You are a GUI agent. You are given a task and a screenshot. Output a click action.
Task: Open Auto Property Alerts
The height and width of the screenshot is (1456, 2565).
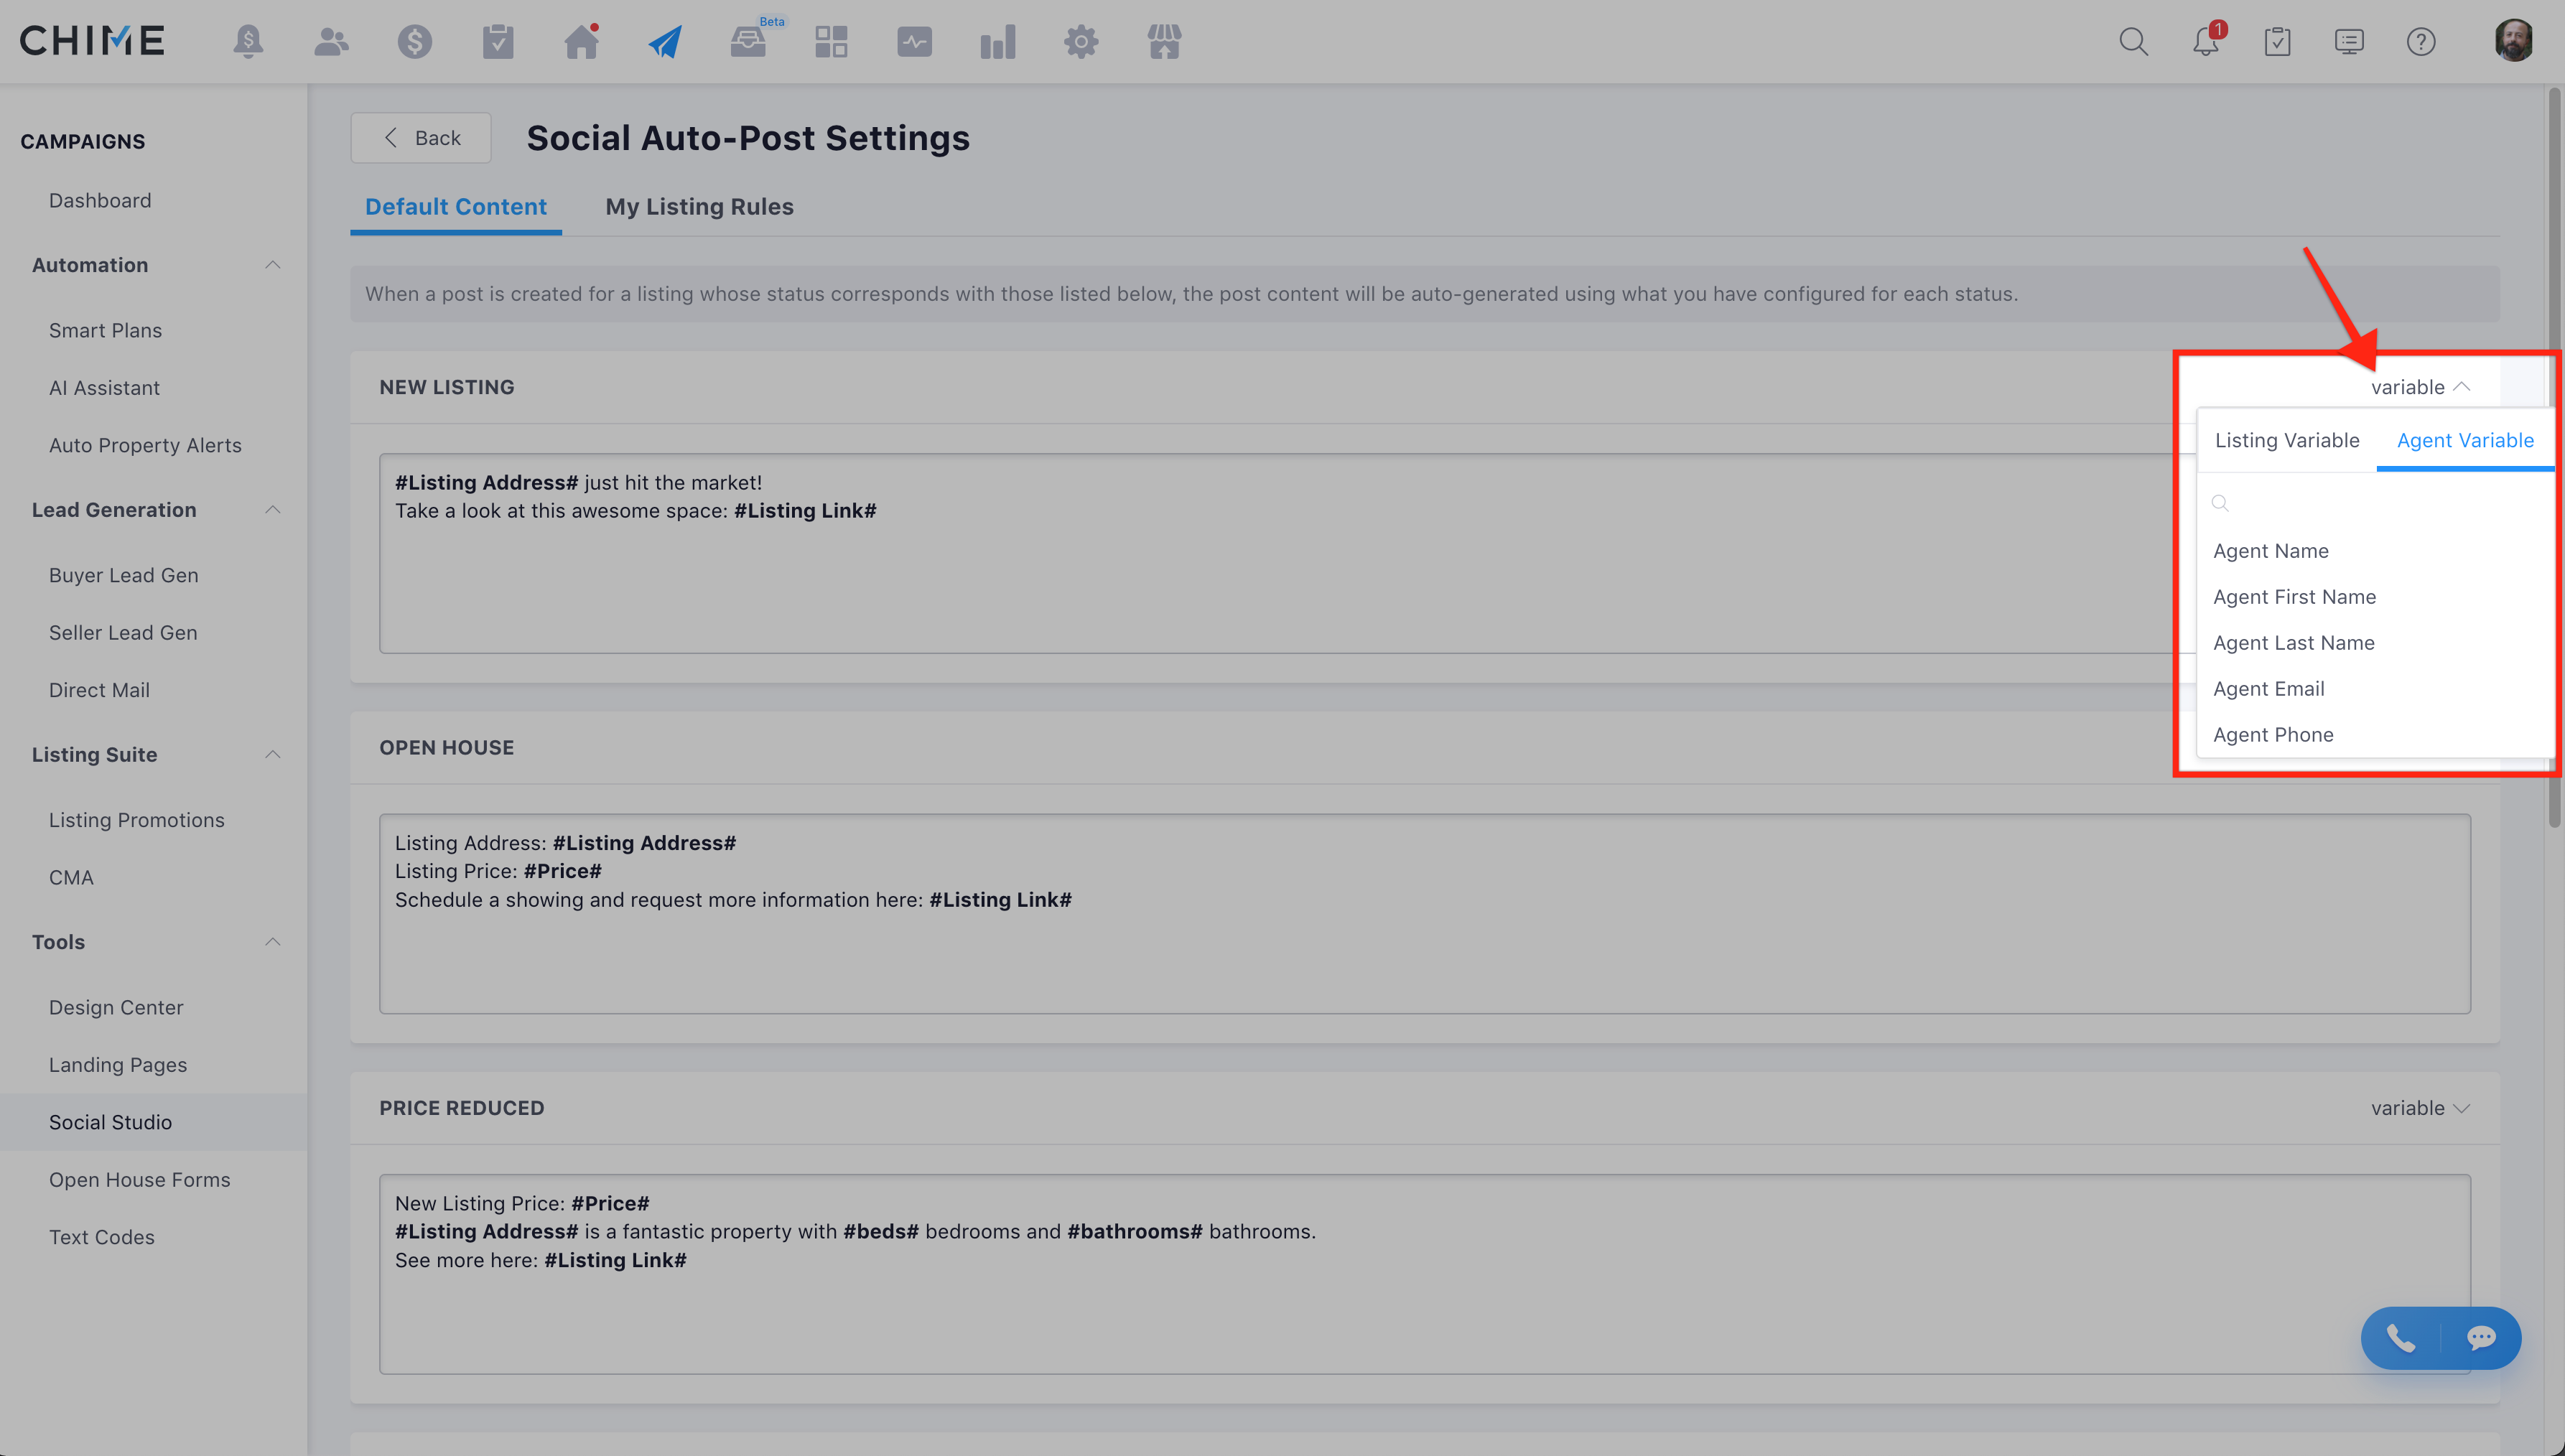click(145, 446)
